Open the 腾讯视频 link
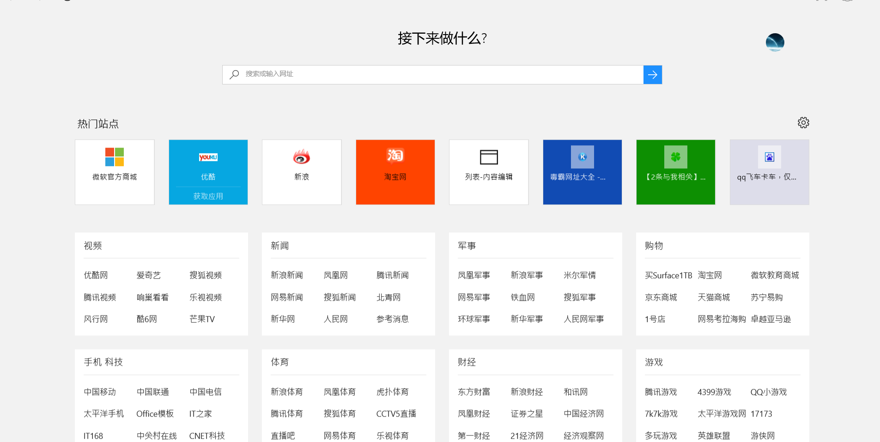 (x=100, y=298)
